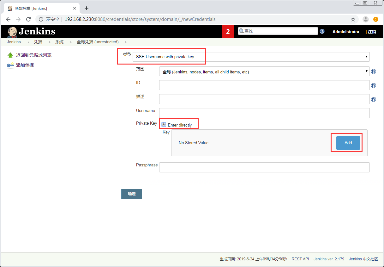Expand the Jenkins breadcrumb arrow
384x267 pixels.
[x=28, y=42]
